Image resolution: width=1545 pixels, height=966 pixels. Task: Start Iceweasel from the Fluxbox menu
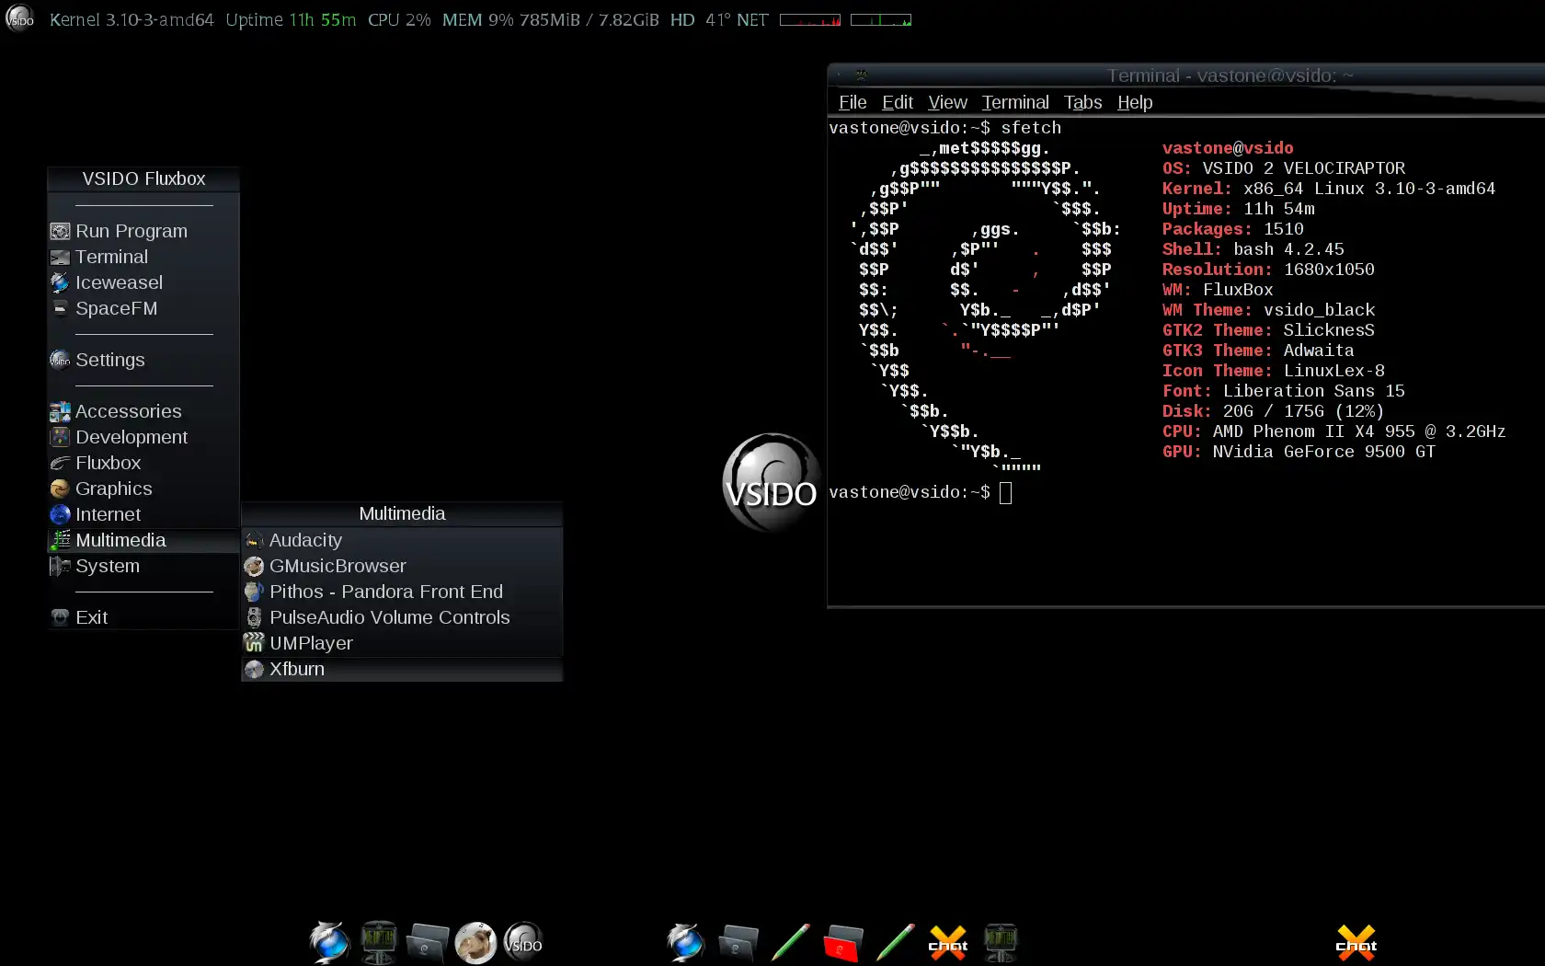point(143,282)
